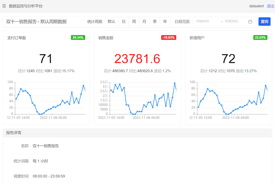Click the 报告详情 section header
The width and height of the screenshot is (275, 184).
pos(14,133)
